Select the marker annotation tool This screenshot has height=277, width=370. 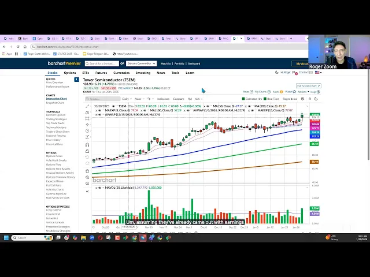tap(87, 125)
